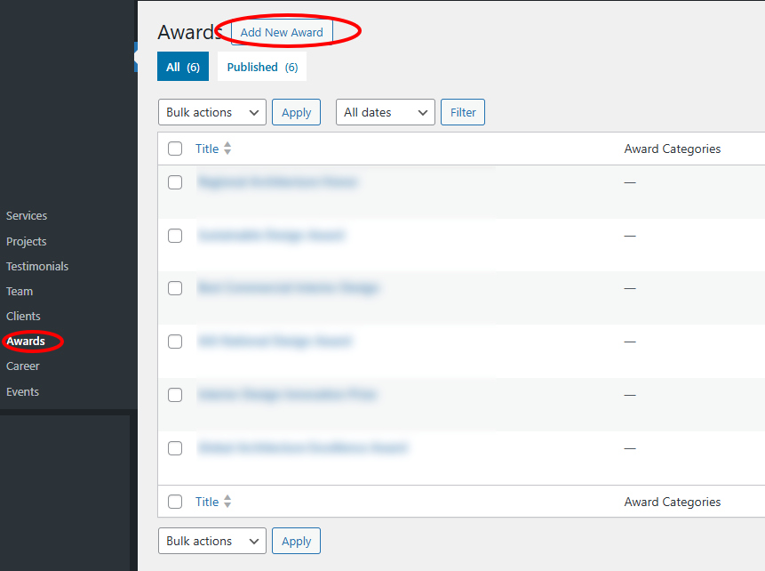Open the Events sidebar item
The height and width of the screenshot is (571, 765).
click(x=22, y=391)
